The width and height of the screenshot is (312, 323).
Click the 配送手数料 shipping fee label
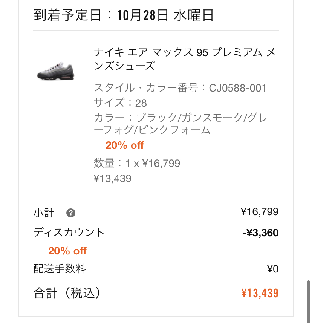point(60,269)
